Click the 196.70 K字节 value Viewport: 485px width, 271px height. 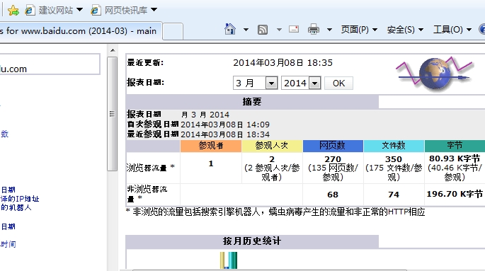tap(455, 194)
